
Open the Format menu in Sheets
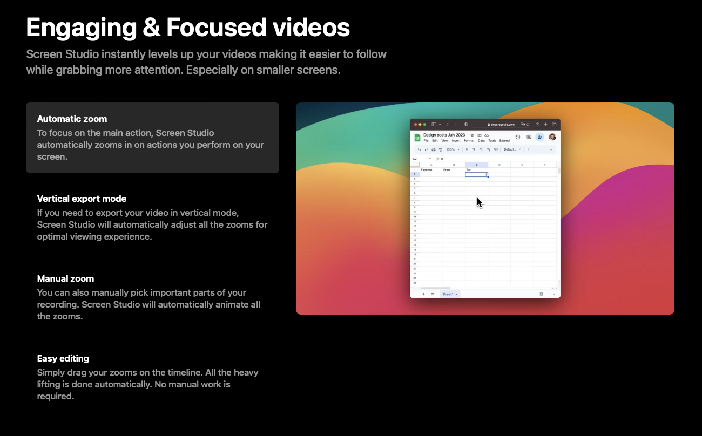(x=469, y=141)
